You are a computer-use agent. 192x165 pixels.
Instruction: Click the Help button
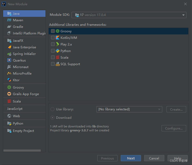click(178, 158)
